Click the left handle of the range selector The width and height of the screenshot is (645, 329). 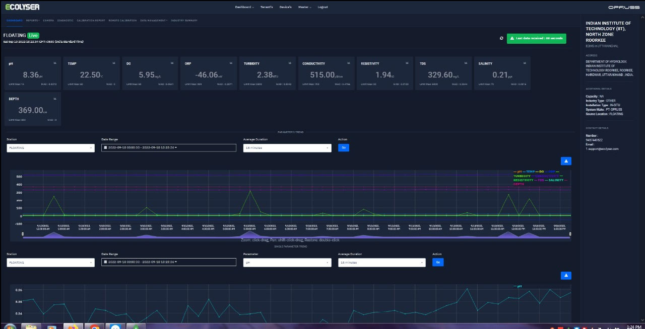point(23,234)
